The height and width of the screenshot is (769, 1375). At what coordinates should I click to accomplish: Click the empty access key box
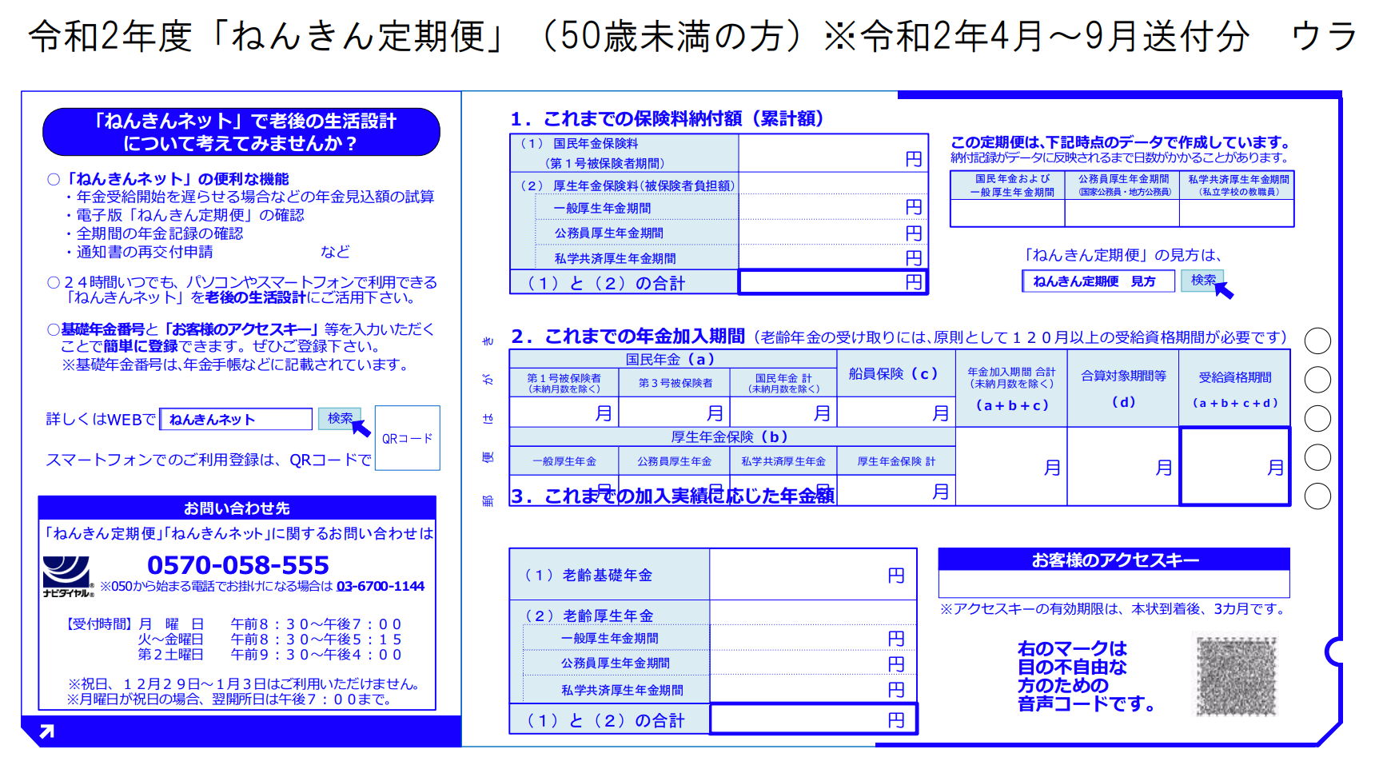pos(1114,584)
